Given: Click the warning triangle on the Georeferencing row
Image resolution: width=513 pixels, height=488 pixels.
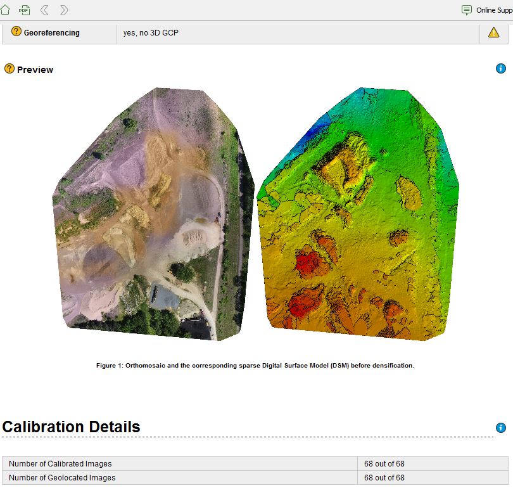Looking at the screenshot, I should (x=494, y=31).
